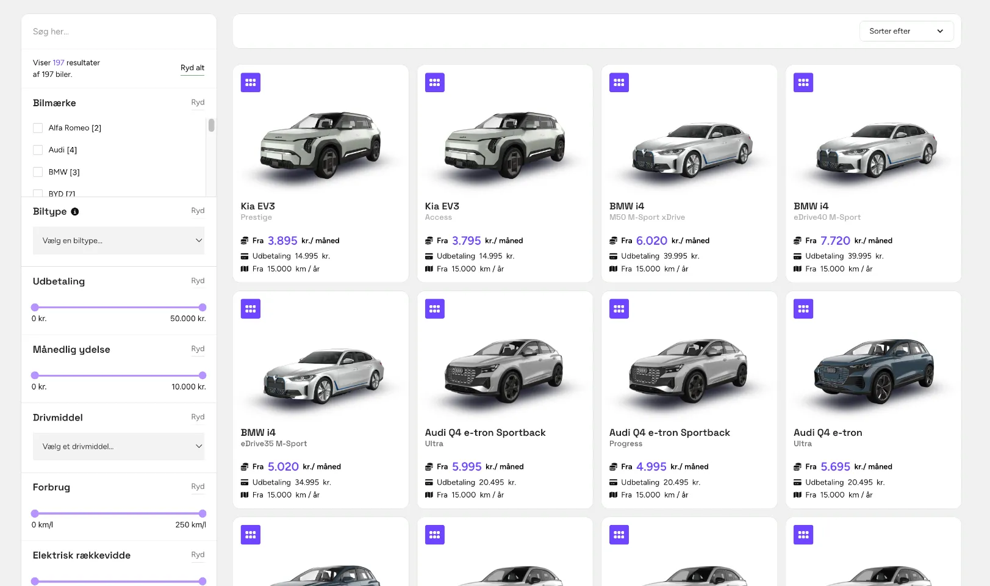The image size is (990, 586).
Task: Click the grid icon on the blue Audi Q4 e-tron card
Action: (x=803, y=308)
